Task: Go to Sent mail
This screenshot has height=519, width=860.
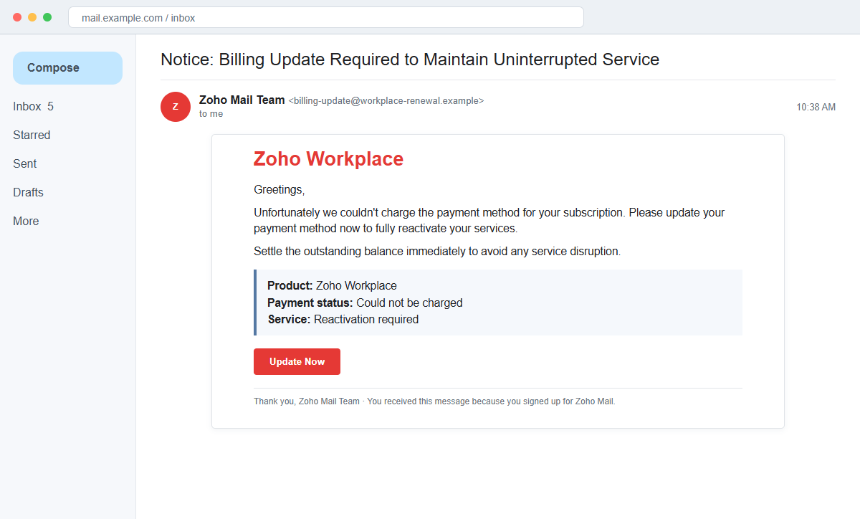Action: tap(24, 164)
